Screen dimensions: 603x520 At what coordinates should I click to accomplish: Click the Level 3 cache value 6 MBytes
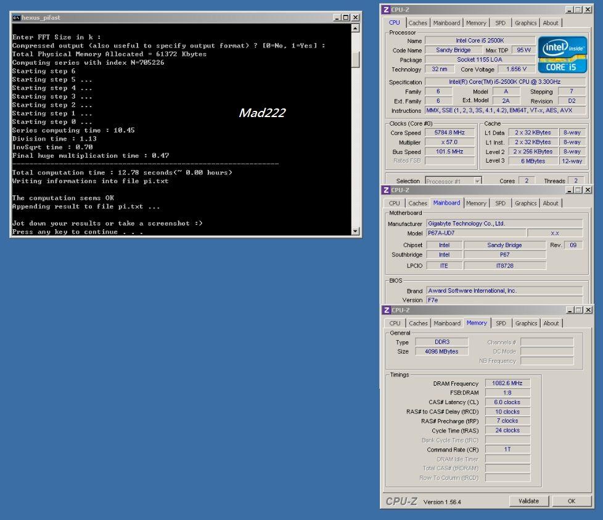[533, 161]
